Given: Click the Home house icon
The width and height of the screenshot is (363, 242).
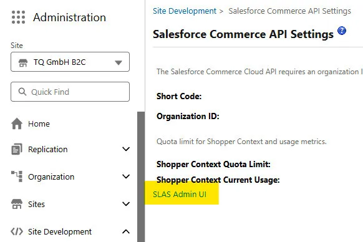Looking at the screenshot, I should coord(17,123).
